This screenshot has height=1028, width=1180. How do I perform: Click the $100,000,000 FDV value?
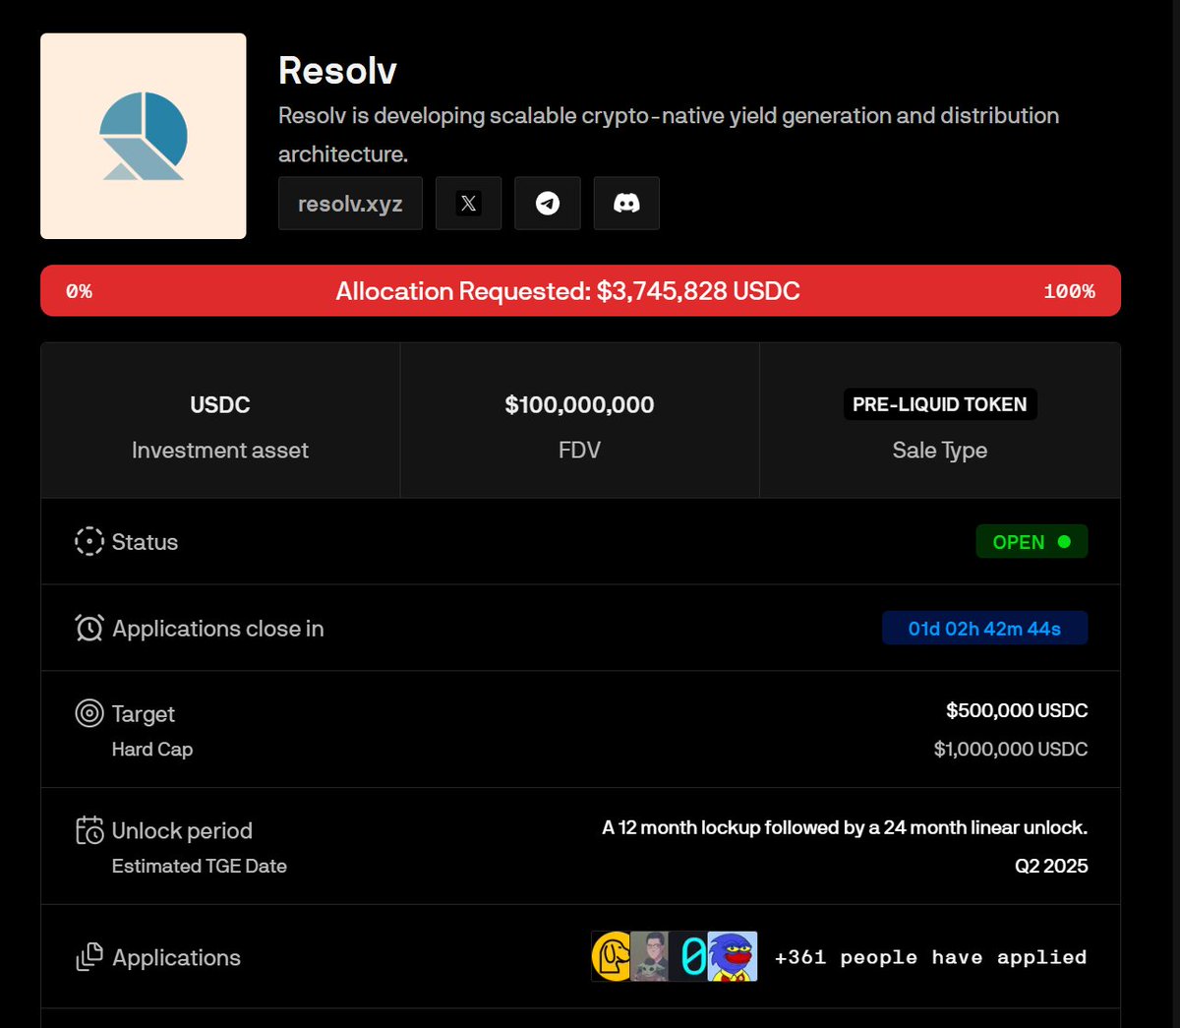(579, 404)
